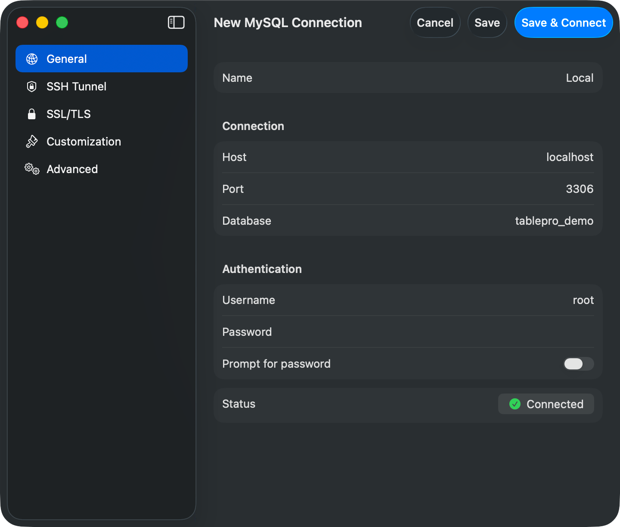The width and height of the screenshot is (620, 527).
Task: Click the shield lock icon for SSH Tunnel
Action: click(x=31, y=87)
